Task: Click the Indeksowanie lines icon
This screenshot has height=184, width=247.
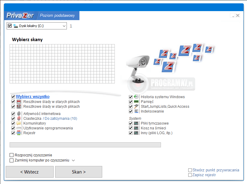Action: point(136,111)
